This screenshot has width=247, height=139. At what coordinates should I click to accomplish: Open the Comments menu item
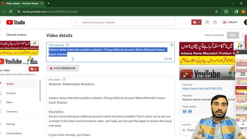point(12,112)
